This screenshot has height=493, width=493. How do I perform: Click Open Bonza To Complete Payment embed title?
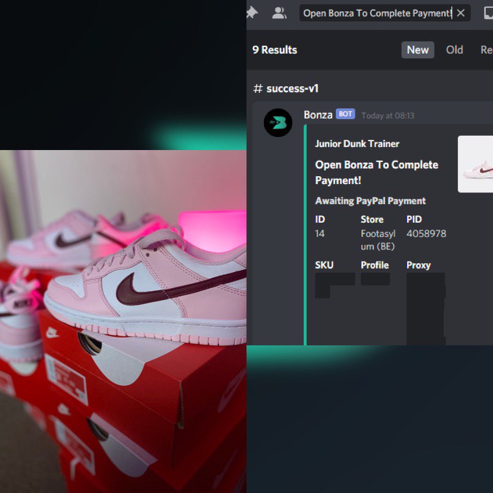[376, 172]
